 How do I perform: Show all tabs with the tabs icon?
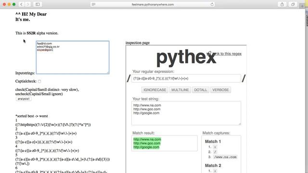click(x=293, y=4)
